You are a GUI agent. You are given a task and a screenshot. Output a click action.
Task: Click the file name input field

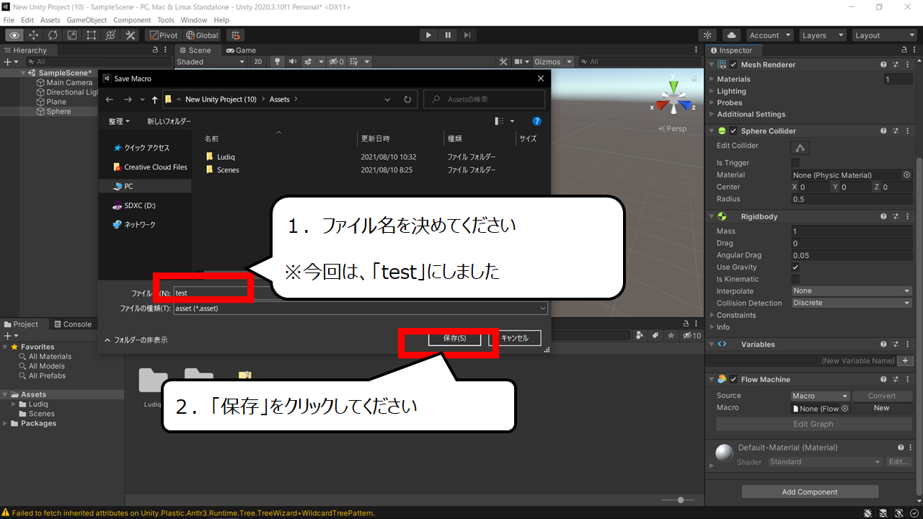coord(359,293)
